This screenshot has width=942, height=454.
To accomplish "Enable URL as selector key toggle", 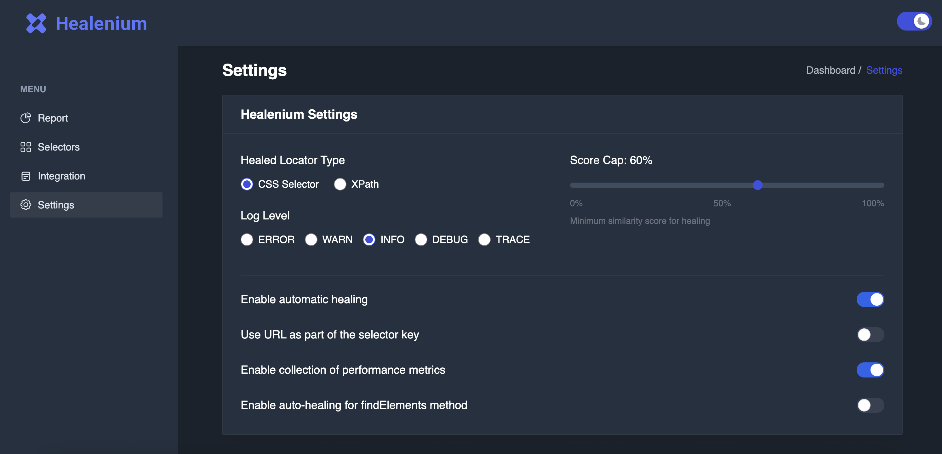I will point(870,334).
